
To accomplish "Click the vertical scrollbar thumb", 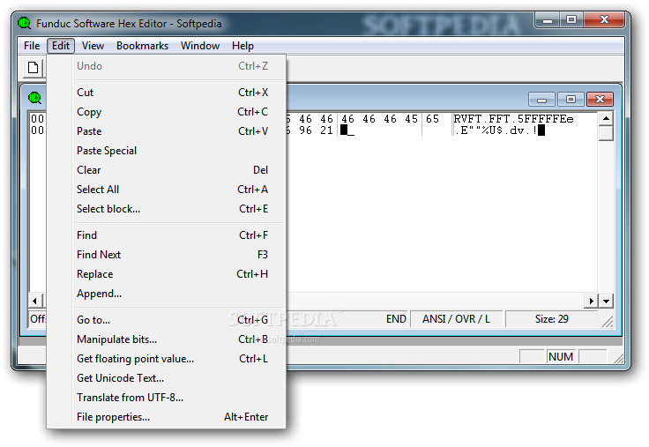I will [606, 133].
